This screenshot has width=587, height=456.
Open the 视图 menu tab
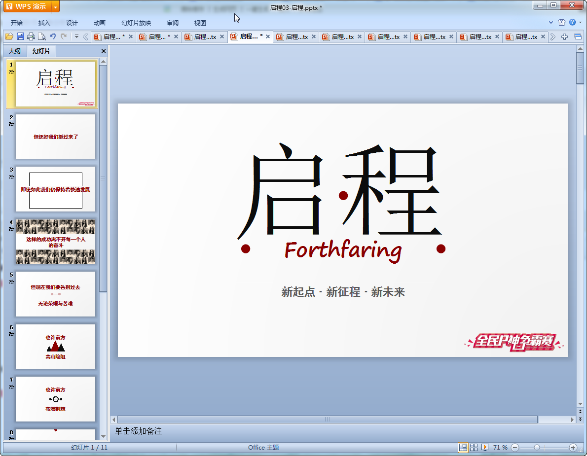click(200, 23)
